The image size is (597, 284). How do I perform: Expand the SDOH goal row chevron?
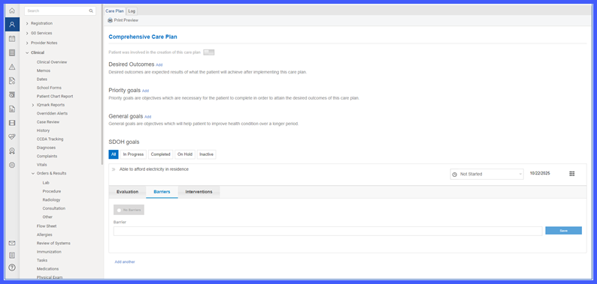pyautogui.click(x=114, y=169)
